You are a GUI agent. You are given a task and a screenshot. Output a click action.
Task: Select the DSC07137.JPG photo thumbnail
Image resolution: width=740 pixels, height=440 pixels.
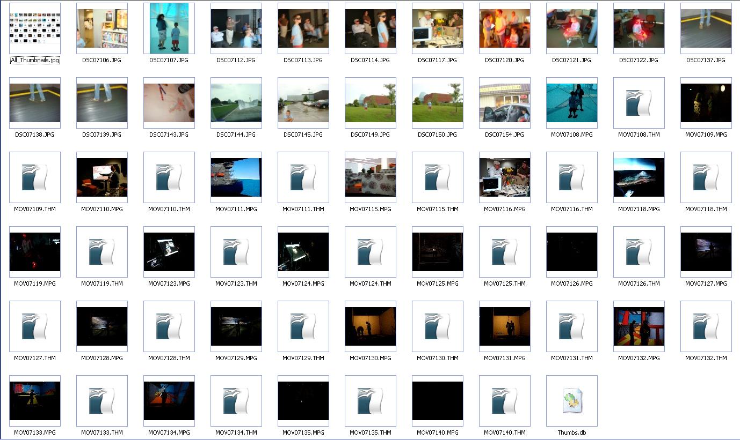click(x=706, y=28)
